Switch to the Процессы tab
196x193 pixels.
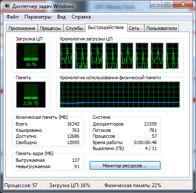[x=50, y=28]
